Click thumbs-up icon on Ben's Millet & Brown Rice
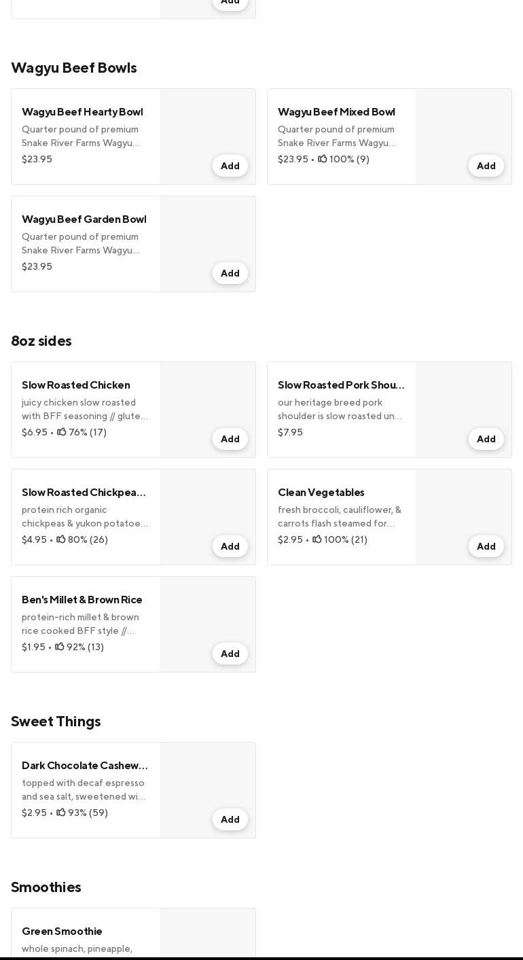 point(60,647)
